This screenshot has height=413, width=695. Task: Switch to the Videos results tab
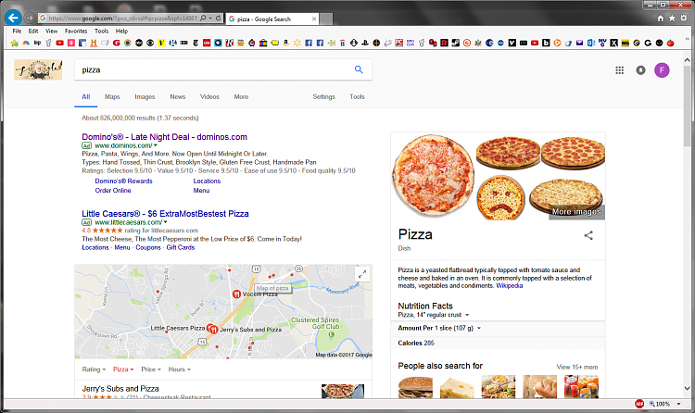click(209, 96)
